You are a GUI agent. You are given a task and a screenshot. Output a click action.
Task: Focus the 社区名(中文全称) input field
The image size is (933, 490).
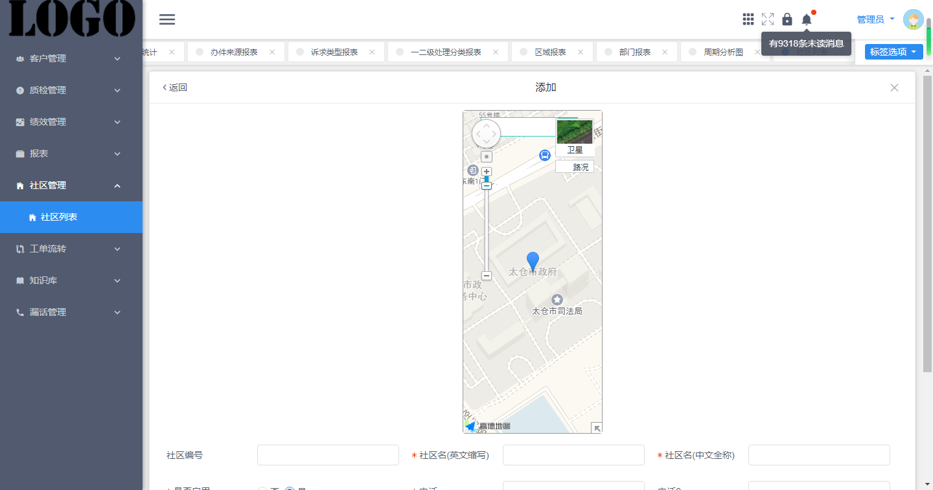(819, 455)
